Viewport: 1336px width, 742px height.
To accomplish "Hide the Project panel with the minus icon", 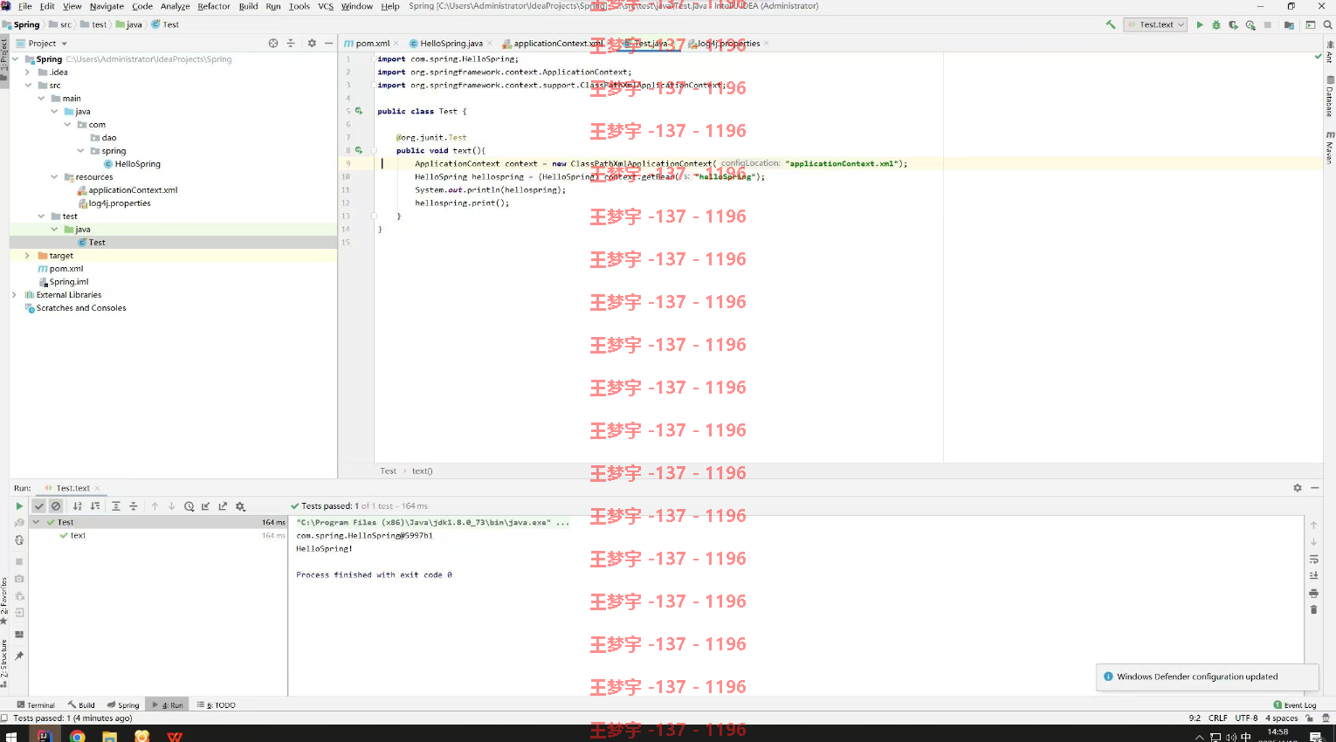I will [328, 43].
